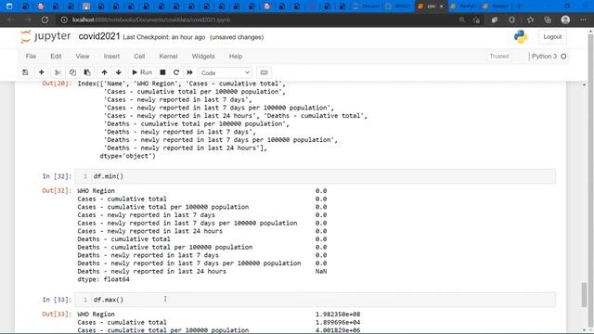Copy selected cells icon
This screenshot has width=594, height=334.
click(72, 72)
